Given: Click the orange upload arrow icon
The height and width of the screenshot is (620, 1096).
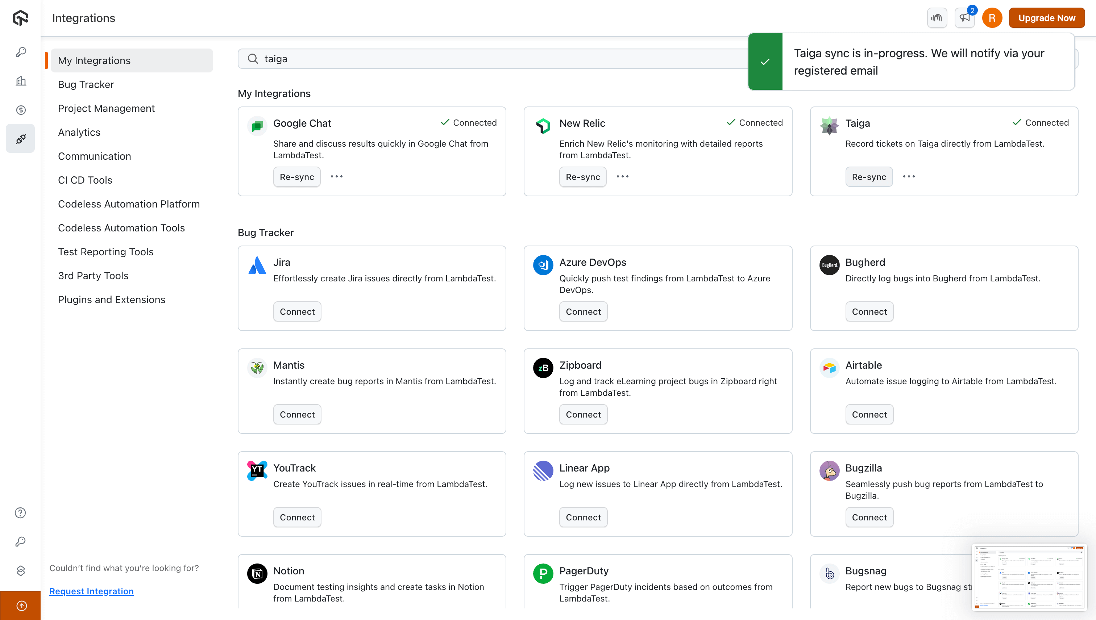Looking at the screenshot, I should coord(21,606).
